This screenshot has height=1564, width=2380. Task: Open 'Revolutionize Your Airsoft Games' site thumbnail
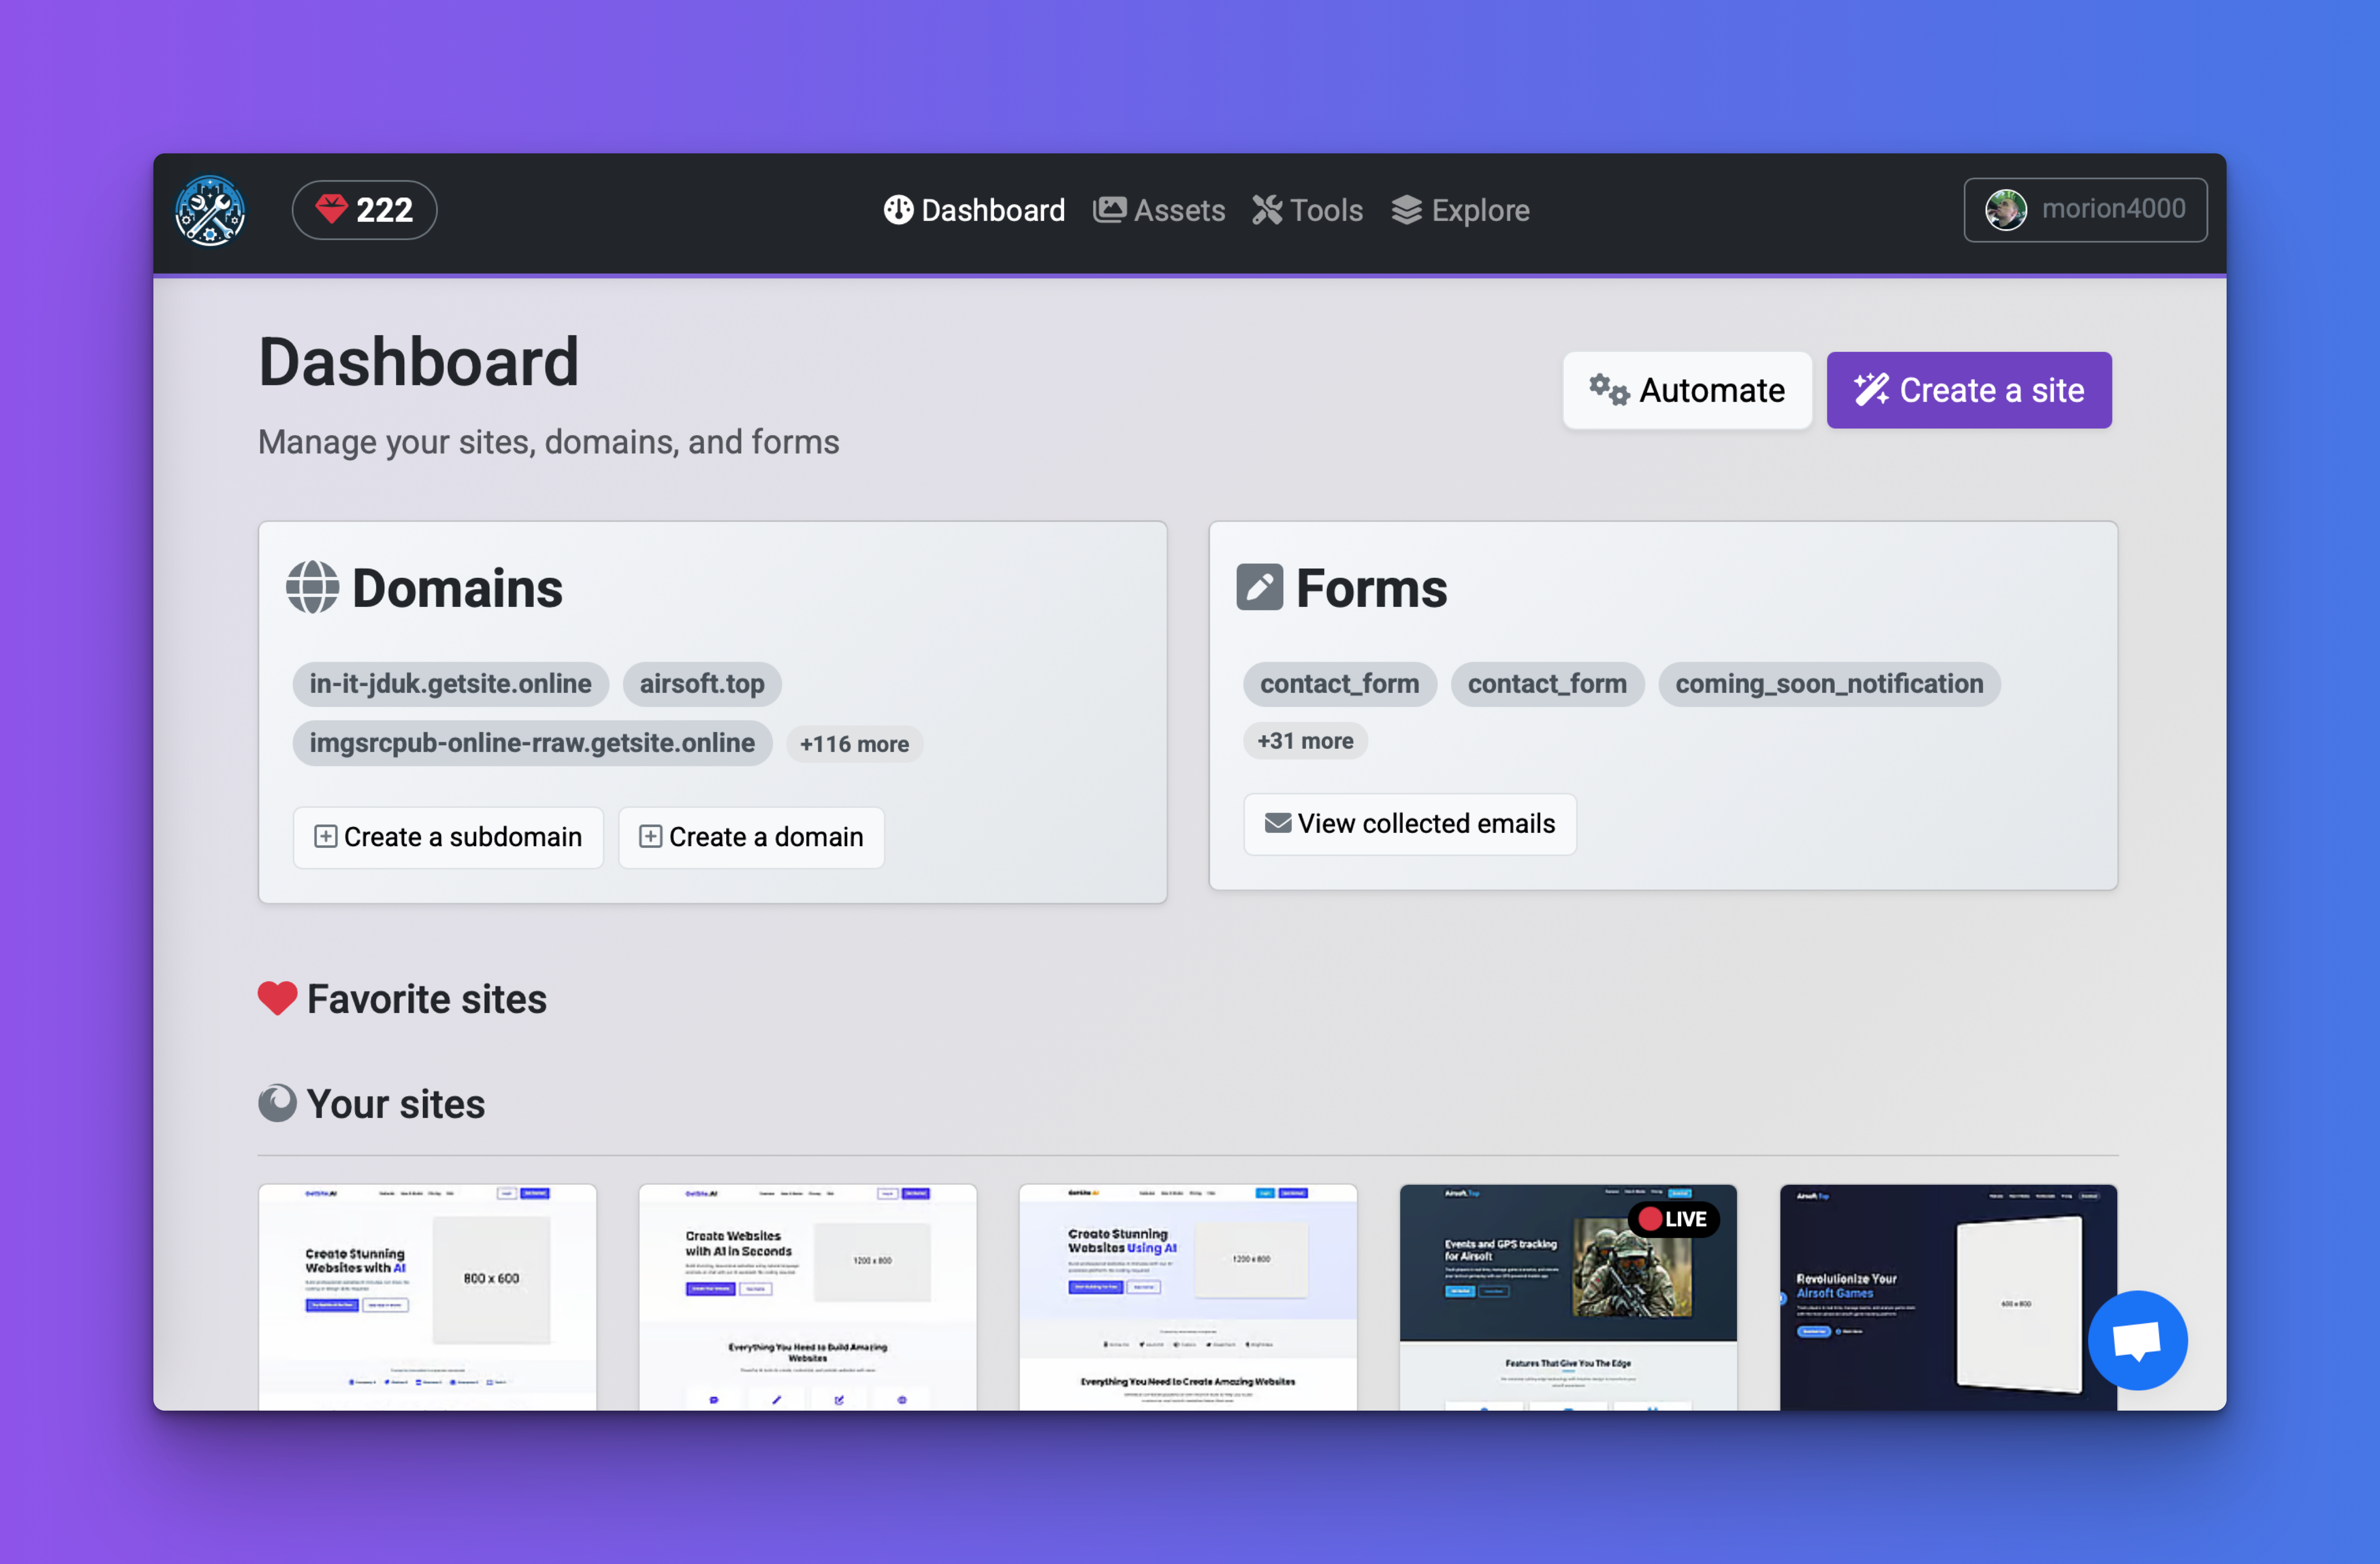(x=1948, y=1297)
